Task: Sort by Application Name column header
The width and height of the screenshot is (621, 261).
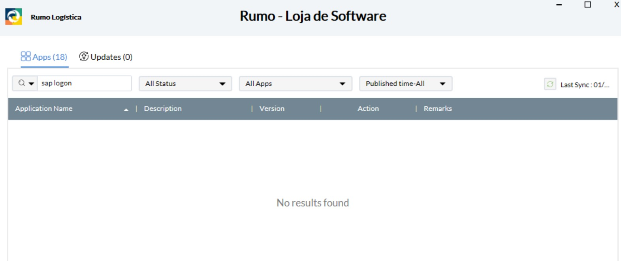Action: (x=44, y=109)
